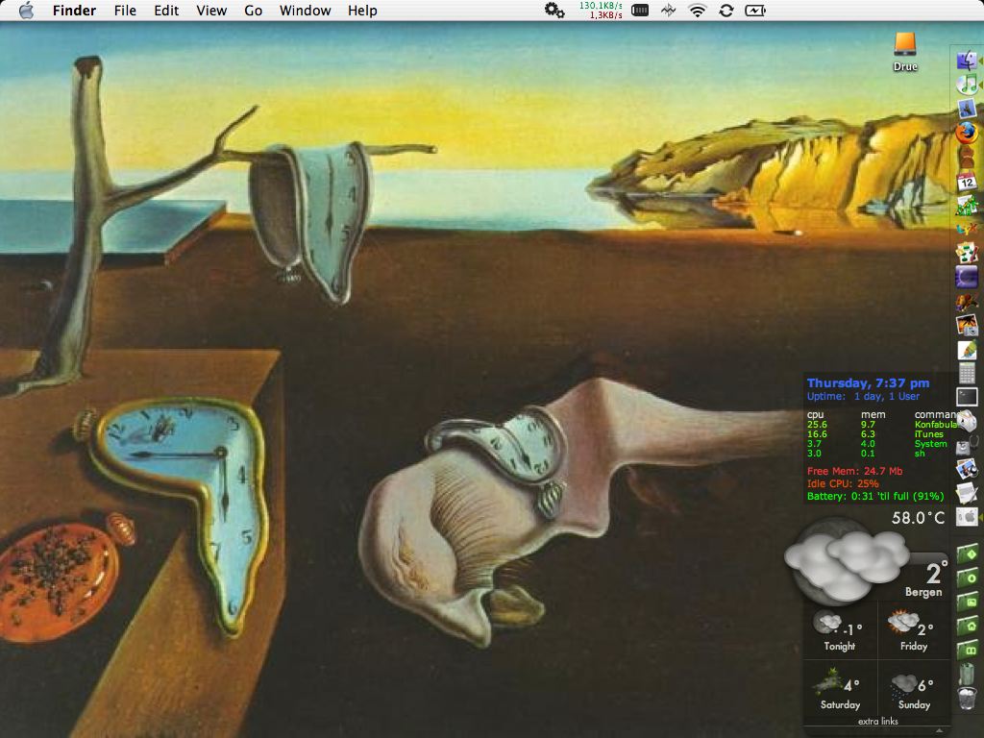This screenshot has height=738, width=984.
Task: Click the Bergen city label
Action: click(x=923, y=592)
